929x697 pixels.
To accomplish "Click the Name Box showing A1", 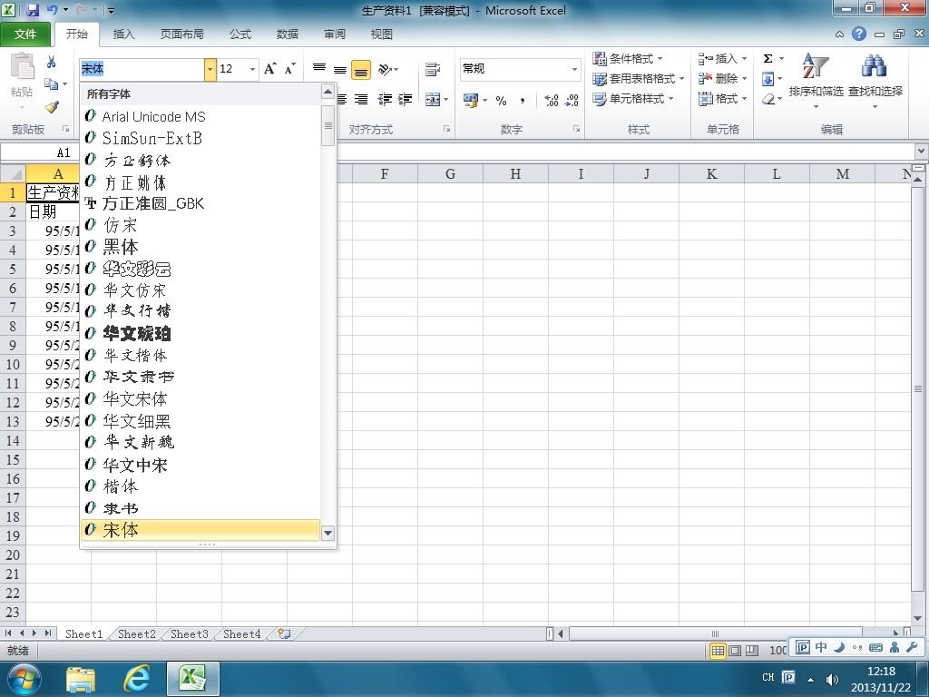I will (40, 152).
